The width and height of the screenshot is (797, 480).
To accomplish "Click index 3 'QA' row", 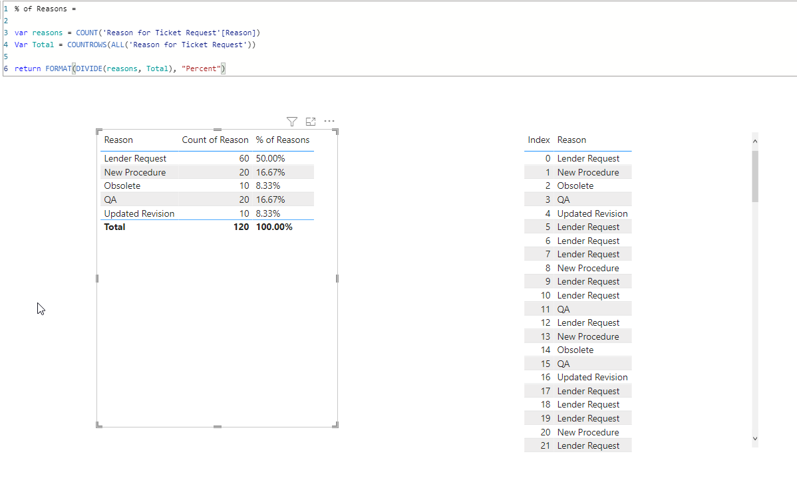I will (578, 199).
